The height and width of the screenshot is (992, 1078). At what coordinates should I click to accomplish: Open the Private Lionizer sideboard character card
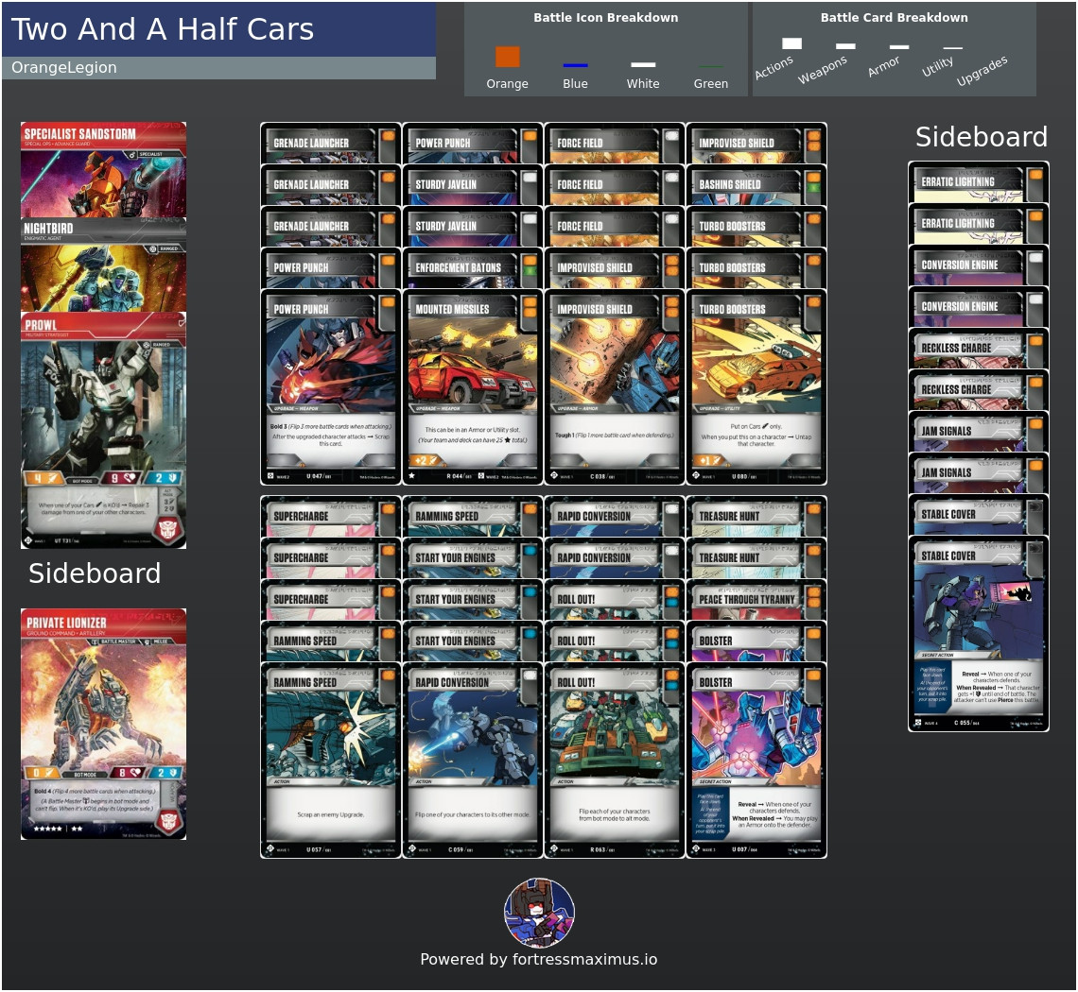[x=103, y=724]
